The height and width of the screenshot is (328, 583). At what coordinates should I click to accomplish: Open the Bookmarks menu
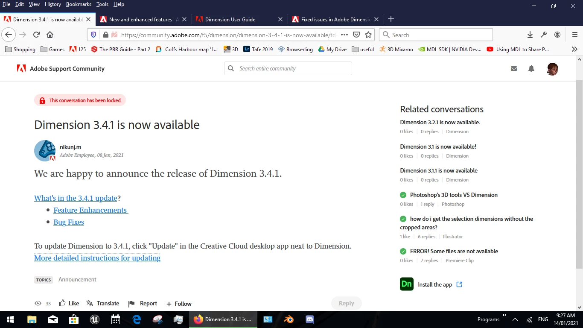tap(79, 4)
